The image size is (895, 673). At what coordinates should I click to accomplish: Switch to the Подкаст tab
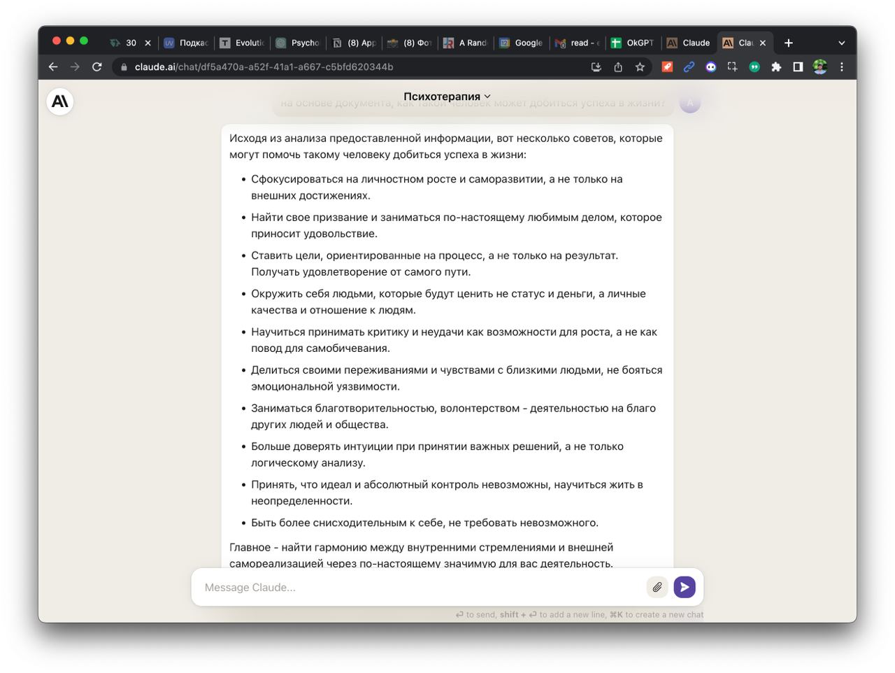pyautogui.click(x=187, y=43)
